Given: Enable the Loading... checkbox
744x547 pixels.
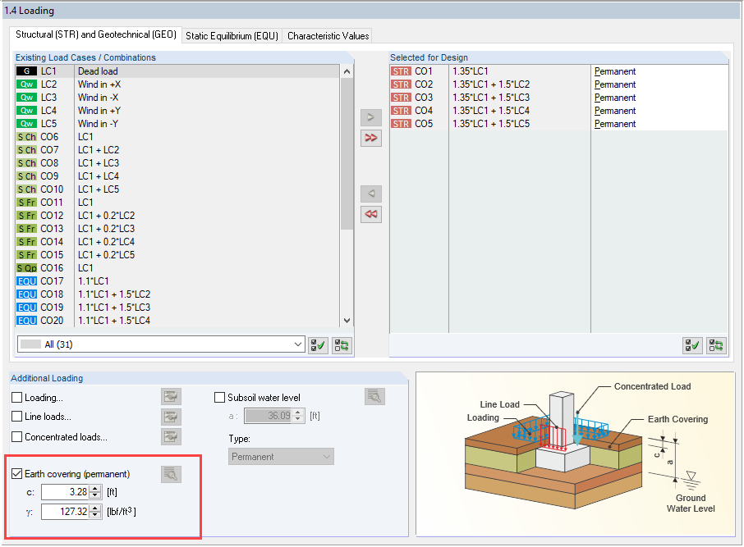Looking at the screenshot, I should point(16,397).
